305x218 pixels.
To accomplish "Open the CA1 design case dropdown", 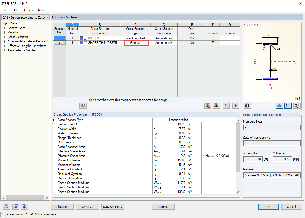I will (x=25, y=17).
